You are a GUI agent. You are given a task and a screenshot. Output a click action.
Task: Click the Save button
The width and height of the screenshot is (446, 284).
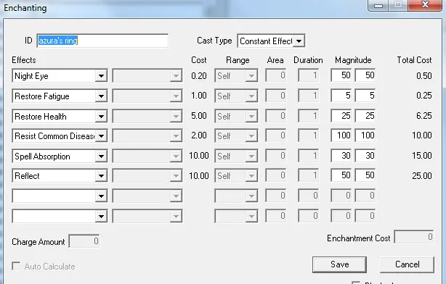339,264
